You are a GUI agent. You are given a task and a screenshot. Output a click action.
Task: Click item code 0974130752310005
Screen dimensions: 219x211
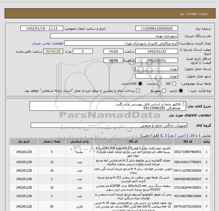188,206
